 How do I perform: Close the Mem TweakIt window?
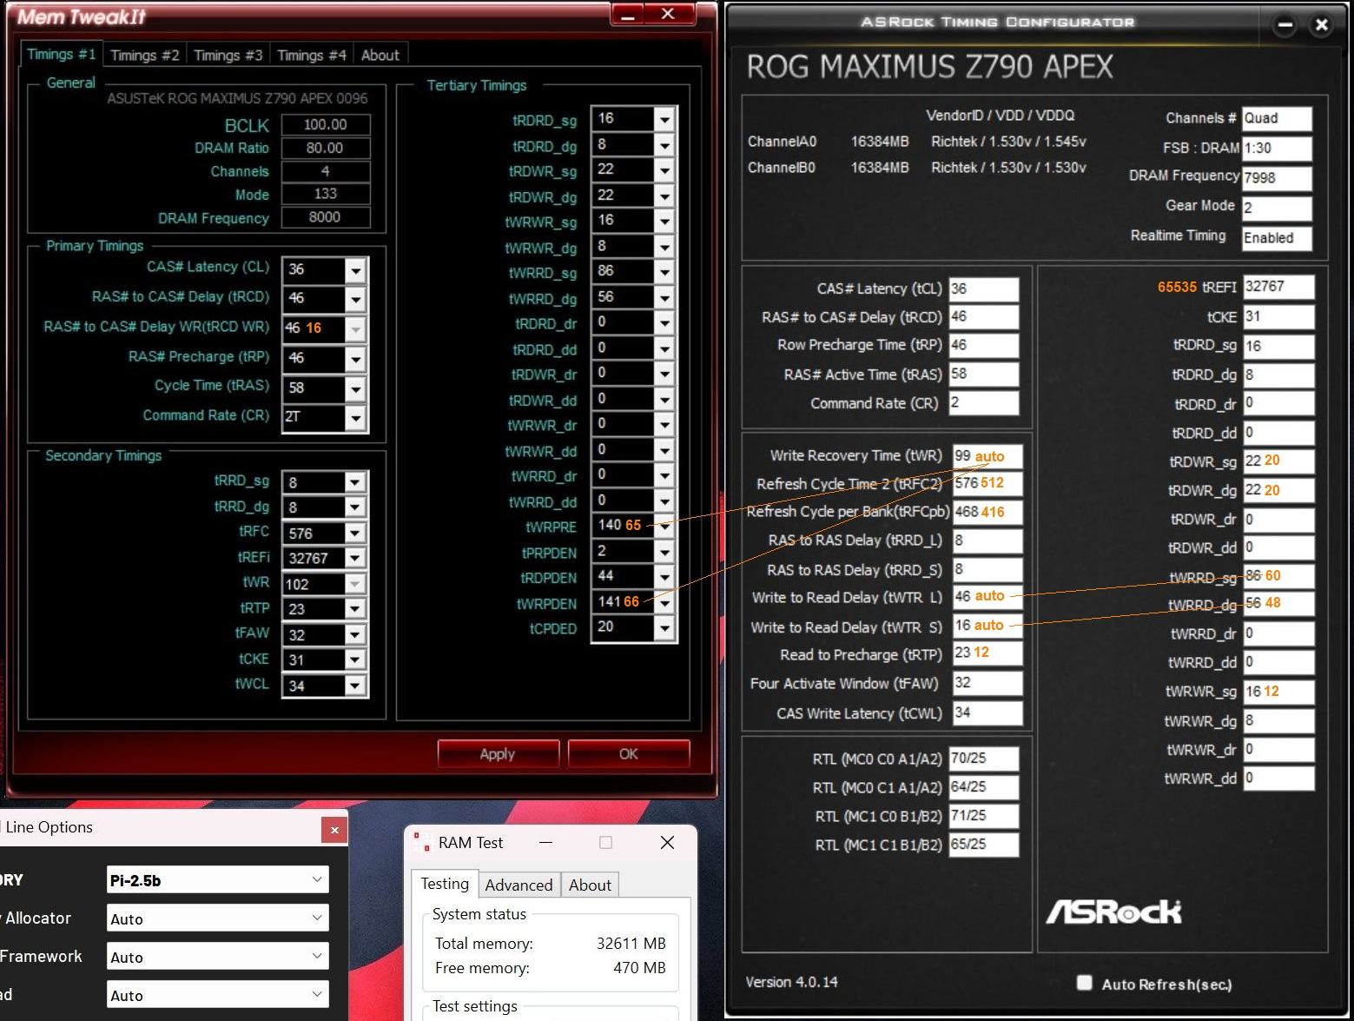pos(668,13)
